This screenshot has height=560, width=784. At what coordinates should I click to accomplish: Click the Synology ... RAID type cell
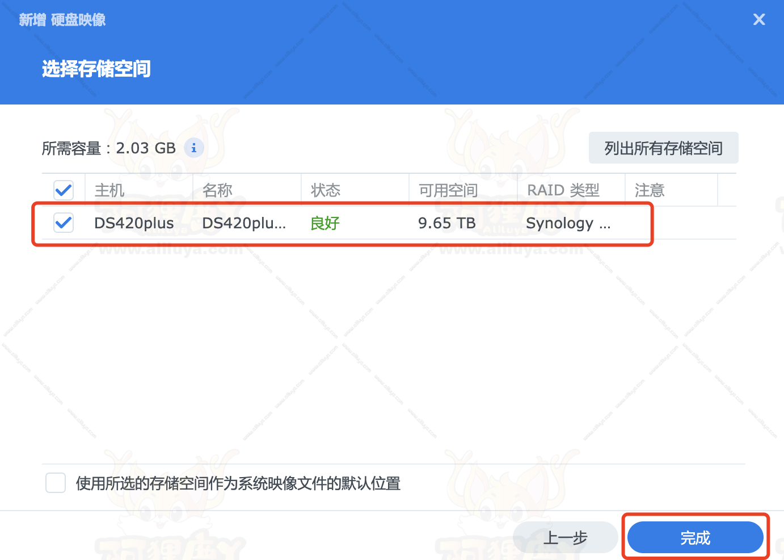click(568, 223)
